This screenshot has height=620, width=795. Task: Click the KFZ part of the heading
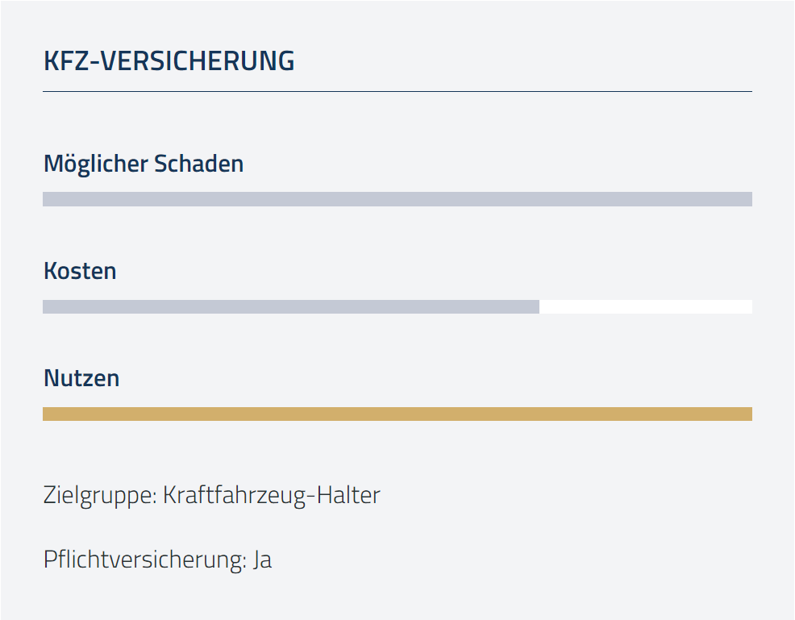(x=69, y=60)
